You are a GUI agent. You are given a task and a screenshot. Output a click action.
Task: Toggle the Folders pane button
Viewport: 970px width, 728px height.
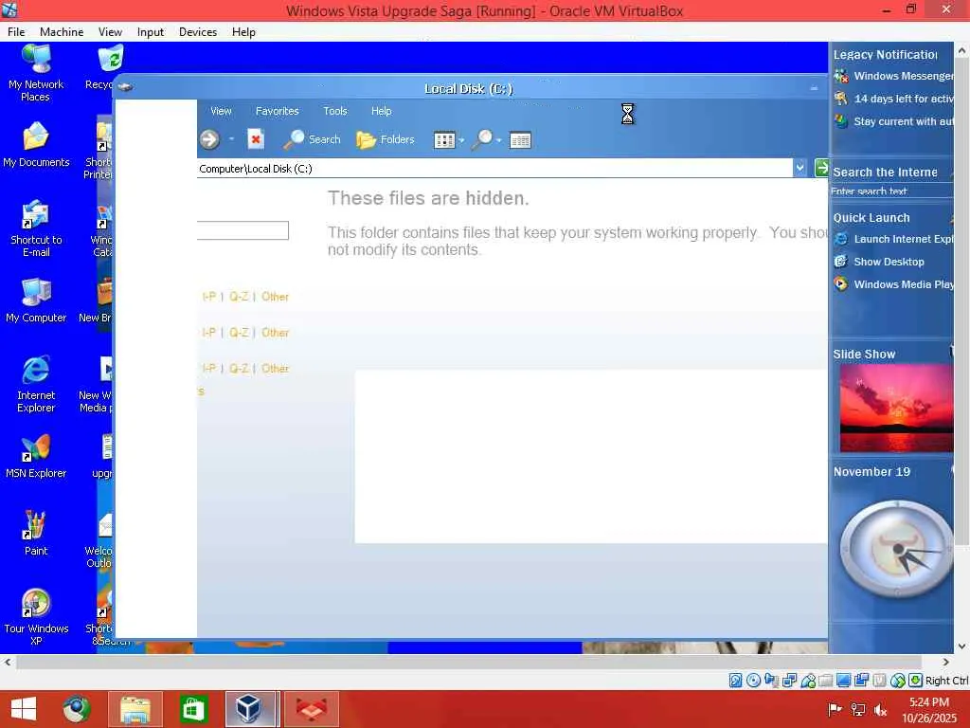pyautogui.click(x=385, y=140)
